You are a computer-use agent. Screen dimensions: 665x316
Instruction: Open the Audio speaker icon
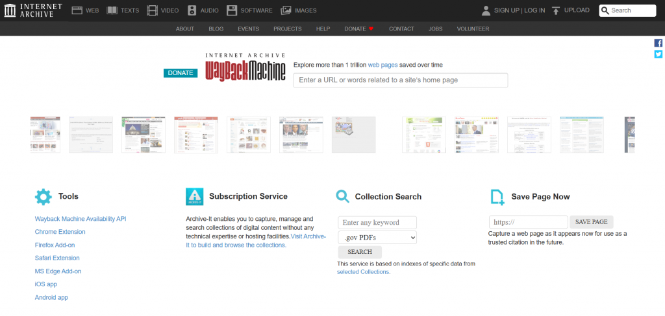point(192,10)
